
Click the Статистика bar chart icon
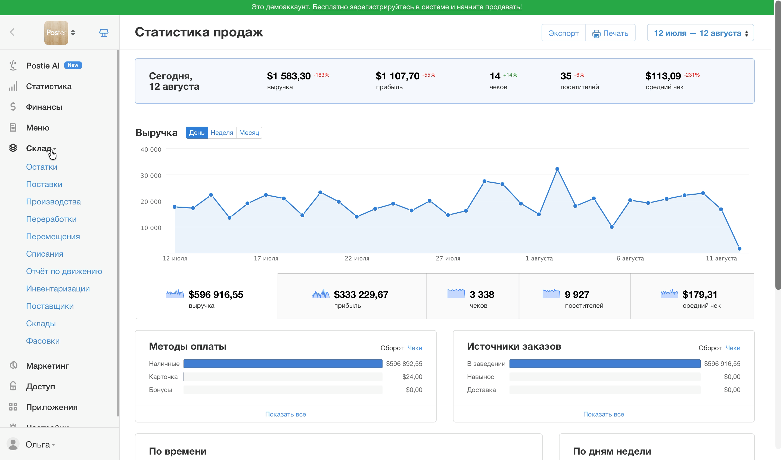(x=13, y=86)
